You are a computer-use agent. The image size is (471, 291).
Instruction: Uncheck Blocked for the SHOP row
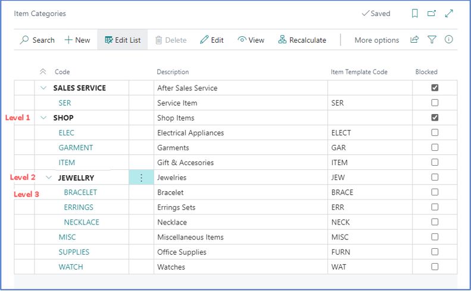[435, 118]
